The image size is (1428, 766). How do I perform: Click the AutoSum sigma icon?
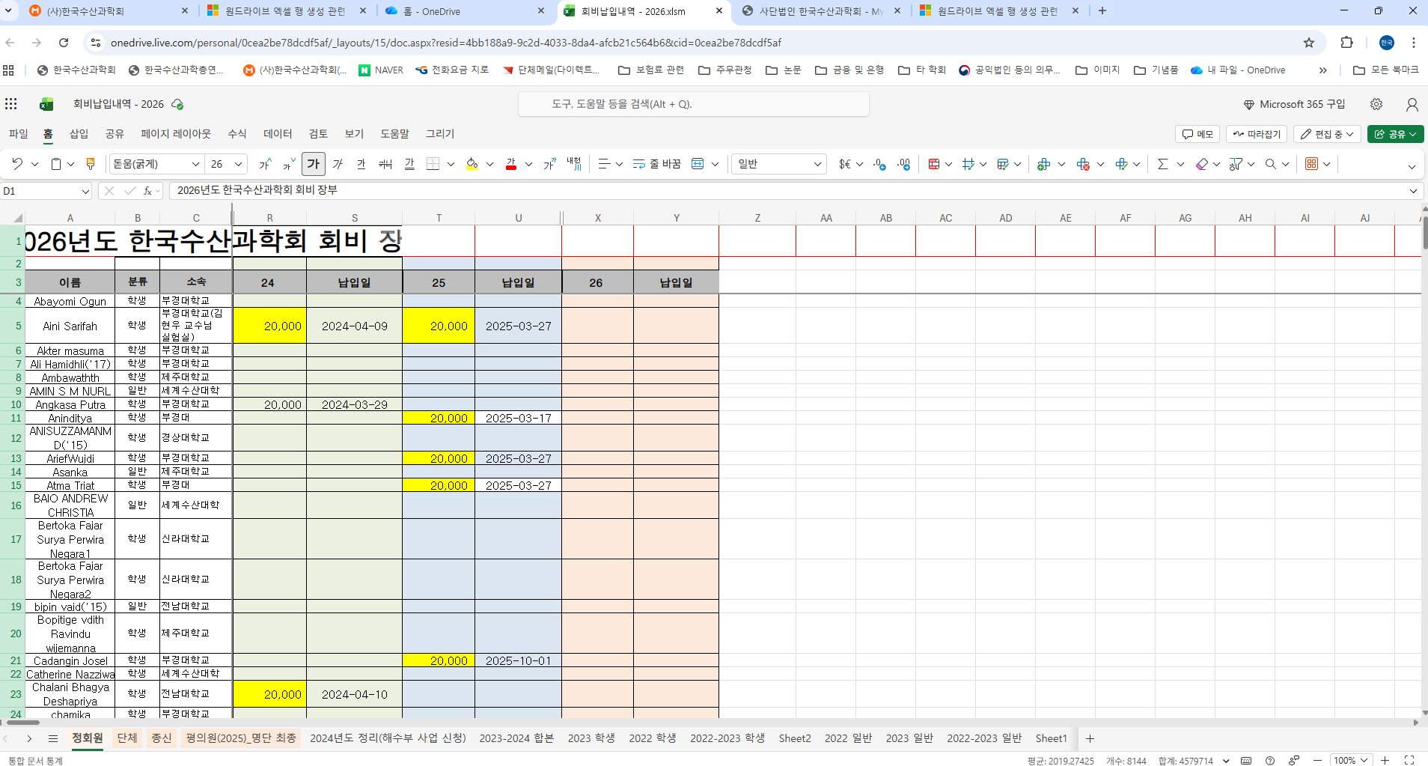tap(1162, 164)
